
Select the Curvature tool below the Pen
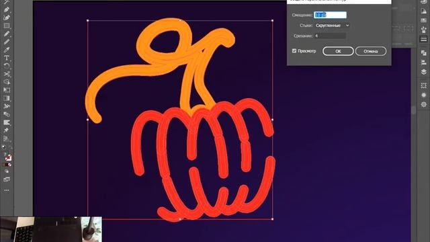point(7,17)
